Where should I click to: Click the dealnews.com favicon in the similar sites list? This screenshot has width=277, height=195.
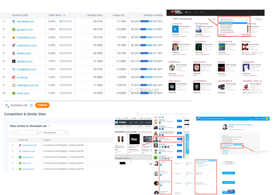(x=20, y=151)
